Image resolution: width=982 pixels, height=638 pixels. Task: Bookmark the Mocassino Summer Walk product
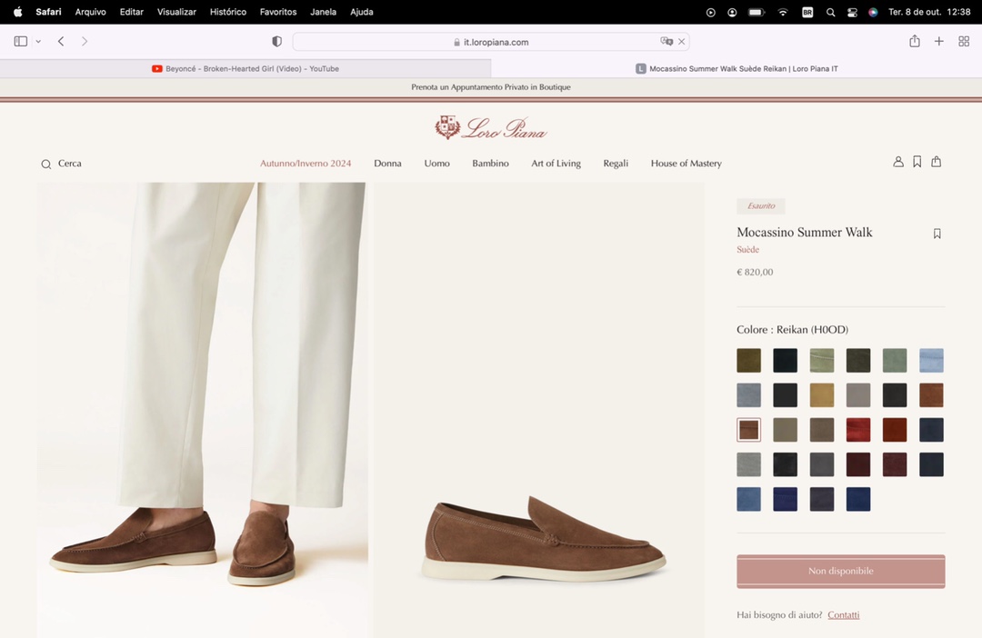coord(937,234)
